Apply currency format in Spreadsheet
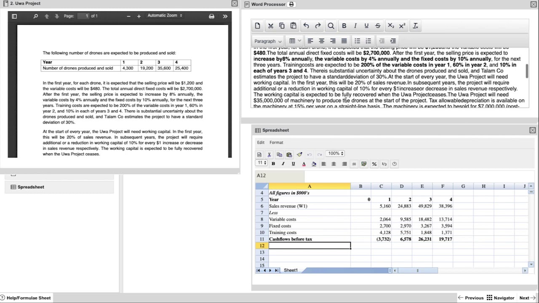The height and width of the screenshot is (303, 539). tap(364, 164)
